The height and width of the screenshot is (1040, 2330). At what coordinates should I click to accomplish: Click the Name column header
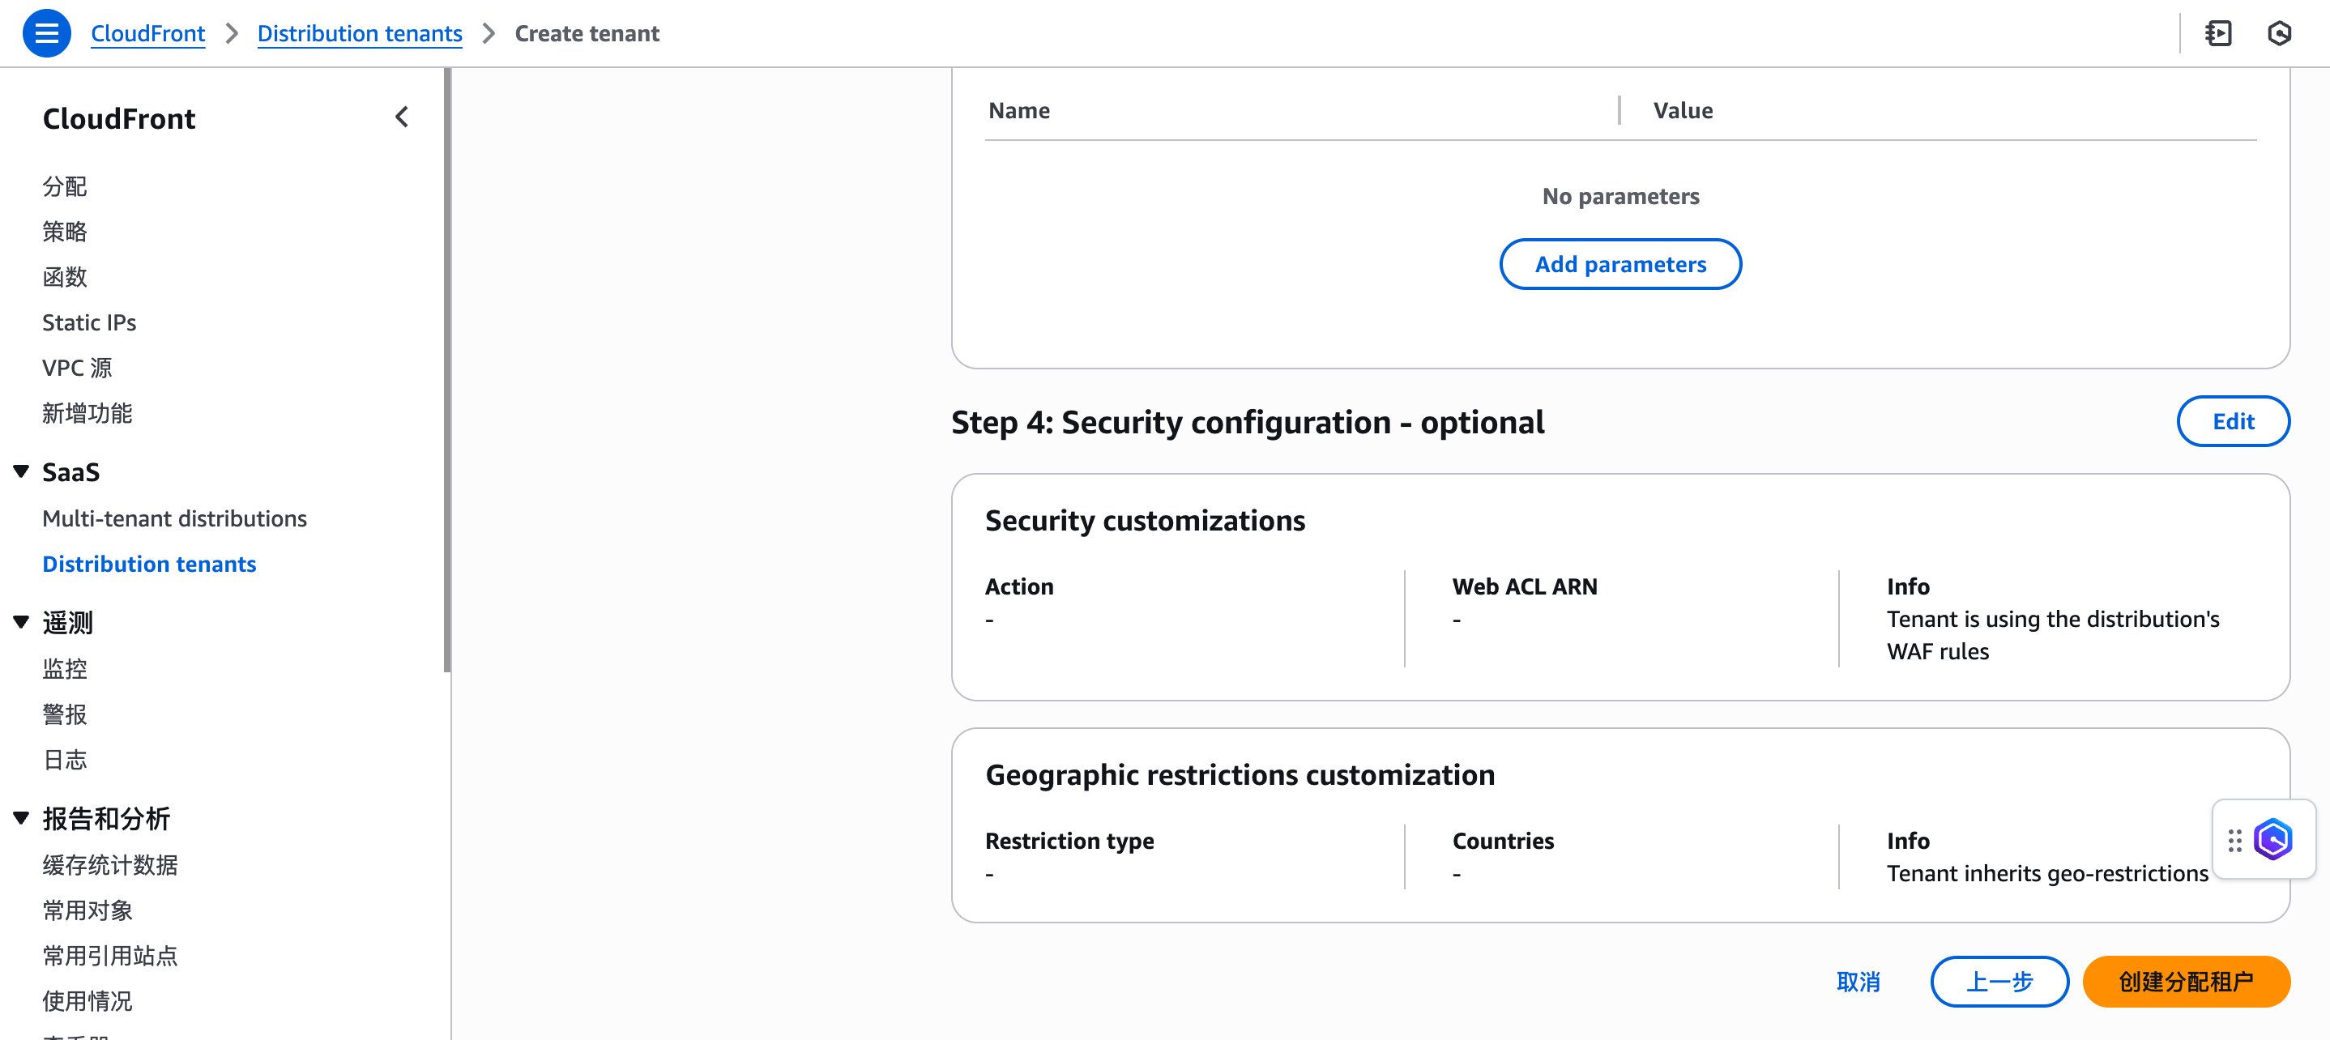pyautogui.click(x=1019, y=110)
